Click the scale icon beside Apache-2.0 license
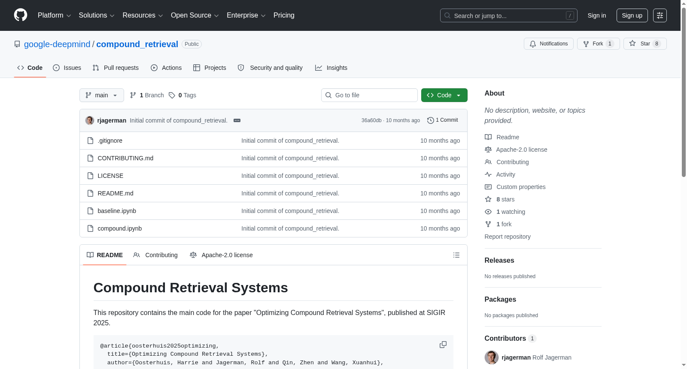Viewport: 687px width, 369px height. coord(488,150)
